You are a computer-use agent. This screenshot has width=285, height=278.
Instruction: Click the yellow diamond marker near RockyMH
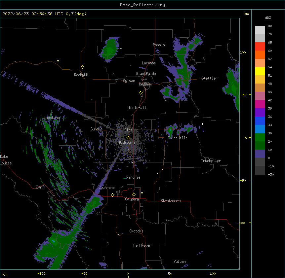pyautogui.click(x=82, y=67)
